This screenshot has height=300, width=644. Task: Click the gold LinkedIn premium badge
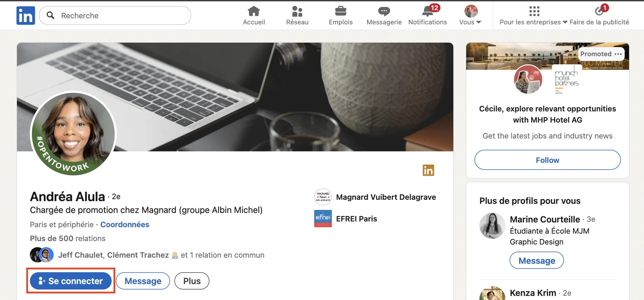pyautogui.click(x=428, y=170)
